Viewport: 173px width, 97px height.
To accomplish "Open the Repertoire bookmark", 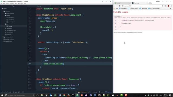I will (143, 8).
